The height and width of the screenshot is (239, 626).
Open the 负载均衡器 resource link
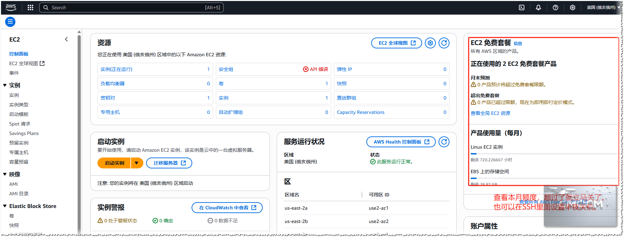pyautogui.click(x=113, y=84)
